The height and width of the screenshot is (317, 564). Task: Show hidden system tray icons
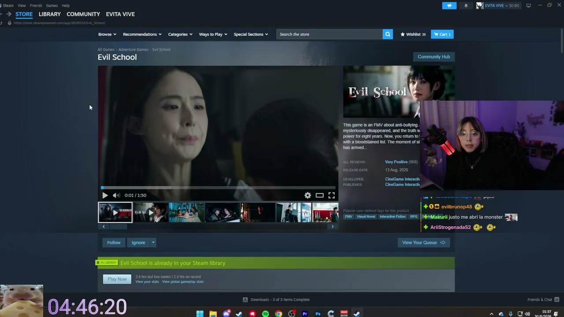pyautogui.click(x=492, y=314)
